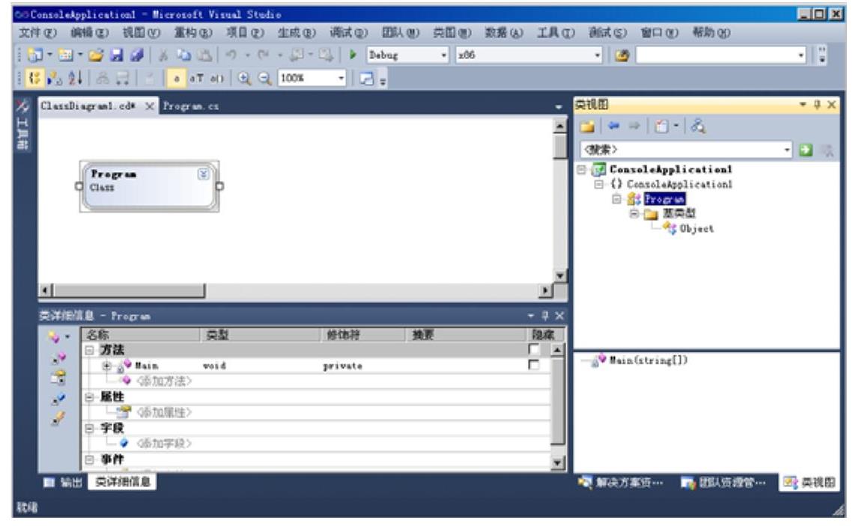Click the Add New Item toolbar icon

66,55
